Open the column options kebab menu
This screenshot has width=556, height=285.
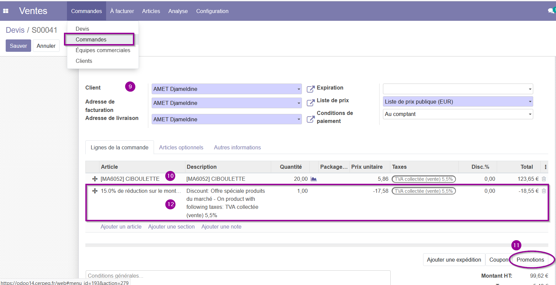pos(545,167)
